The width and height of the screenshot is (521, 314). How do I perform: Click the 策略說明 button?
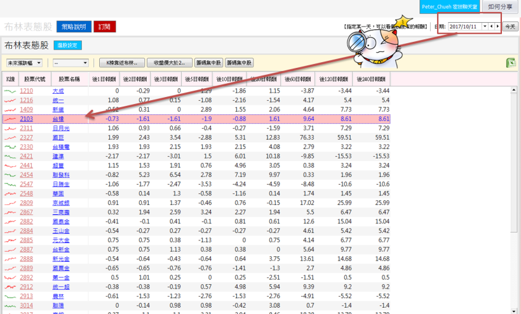tap(74, 27)
